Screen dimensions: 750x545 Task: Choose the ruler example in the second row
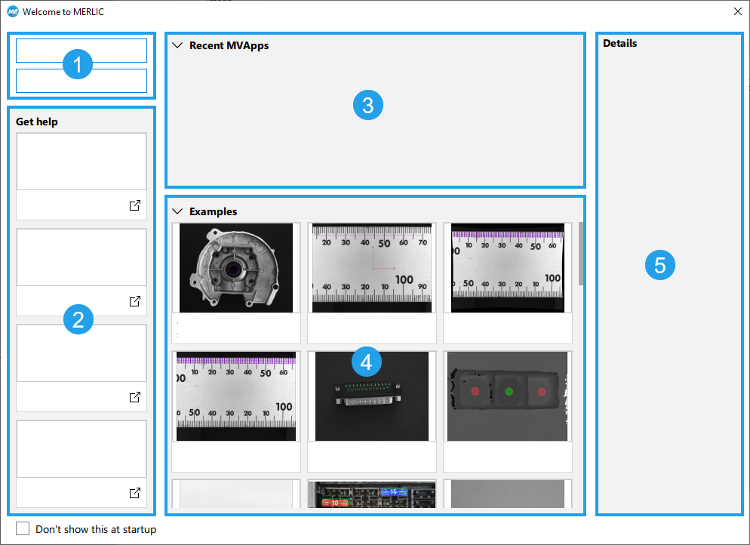tap(235, 396)
